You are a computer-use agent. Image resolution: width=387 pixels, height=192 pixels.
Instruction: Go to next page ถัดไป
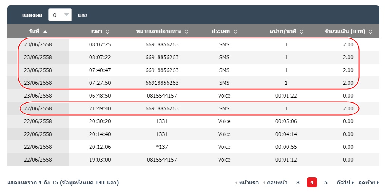click(x=345, y=183)
